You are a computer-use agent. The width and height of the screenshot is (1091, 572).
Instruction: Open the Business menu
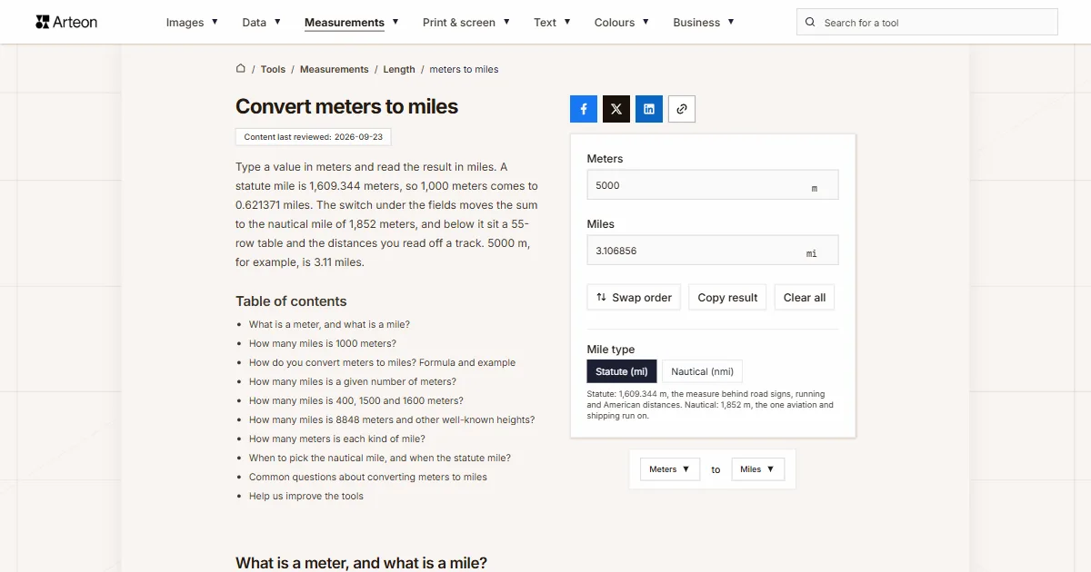click(703, 23)
